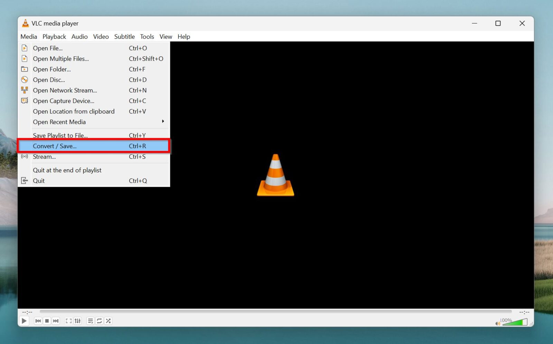
Task: Click the fullscreen icon in the controls bar
Action: tap(68, 321)
